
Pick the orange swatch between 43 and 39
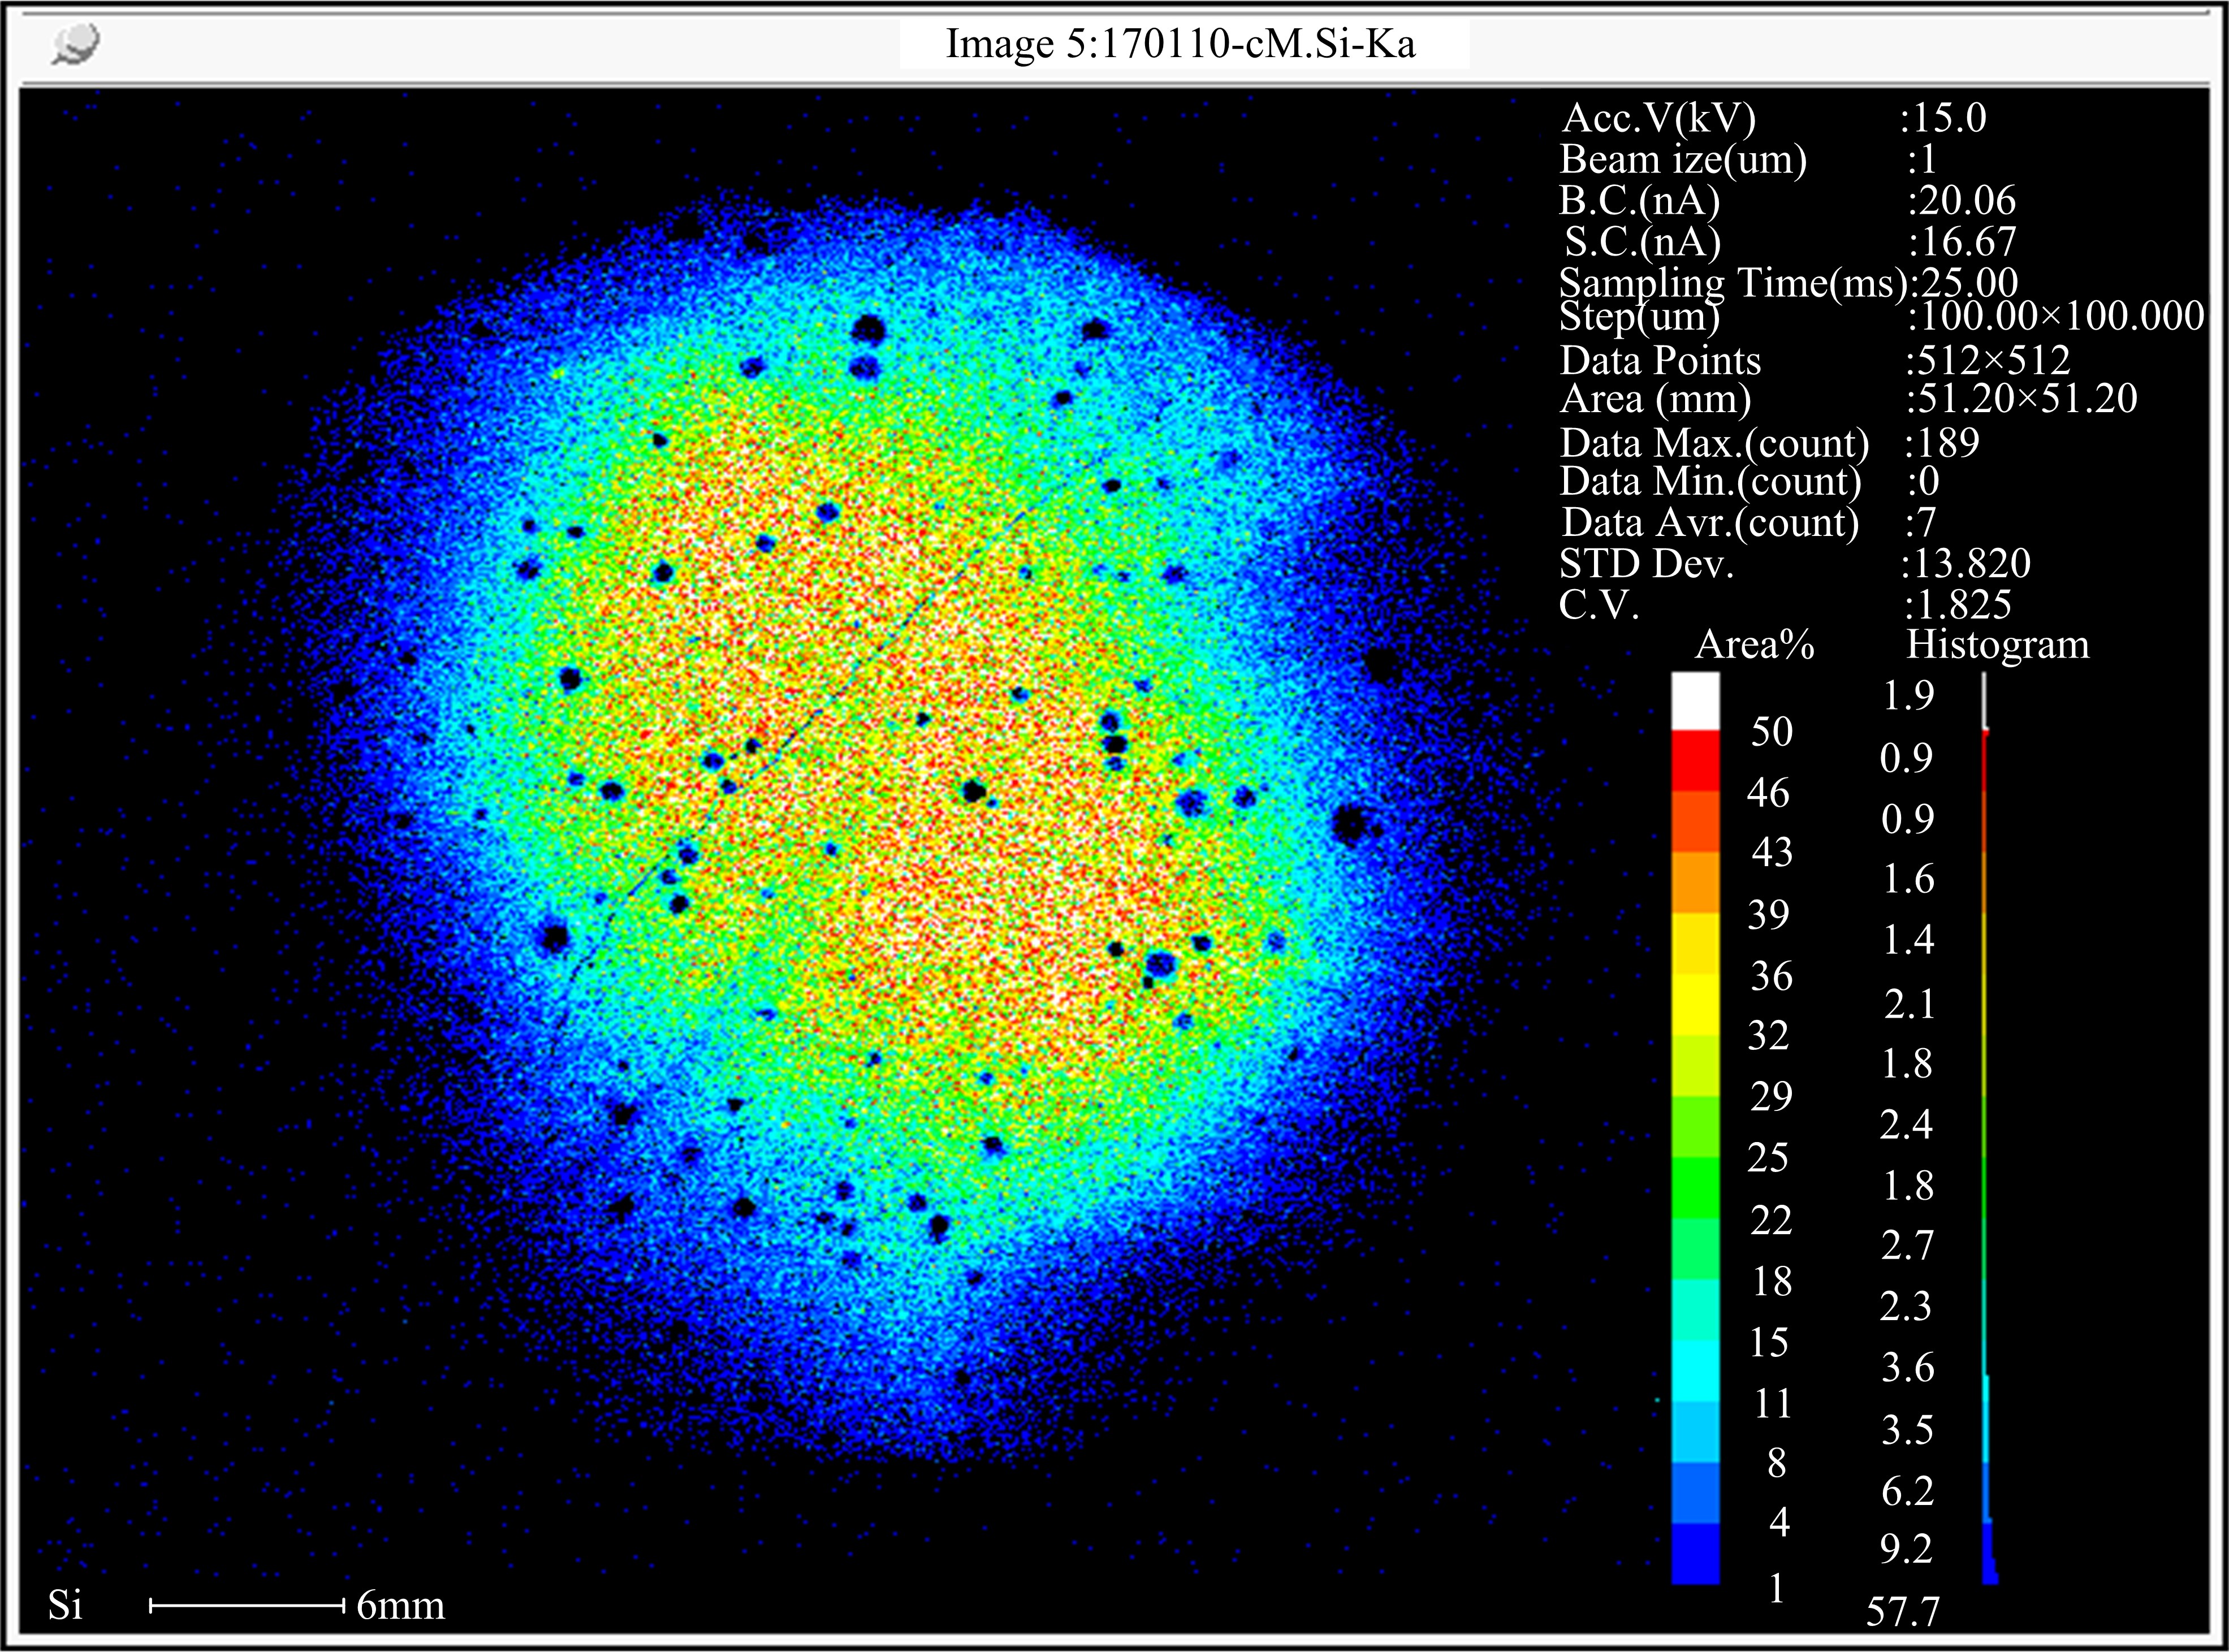click(x=1695, y=882)
